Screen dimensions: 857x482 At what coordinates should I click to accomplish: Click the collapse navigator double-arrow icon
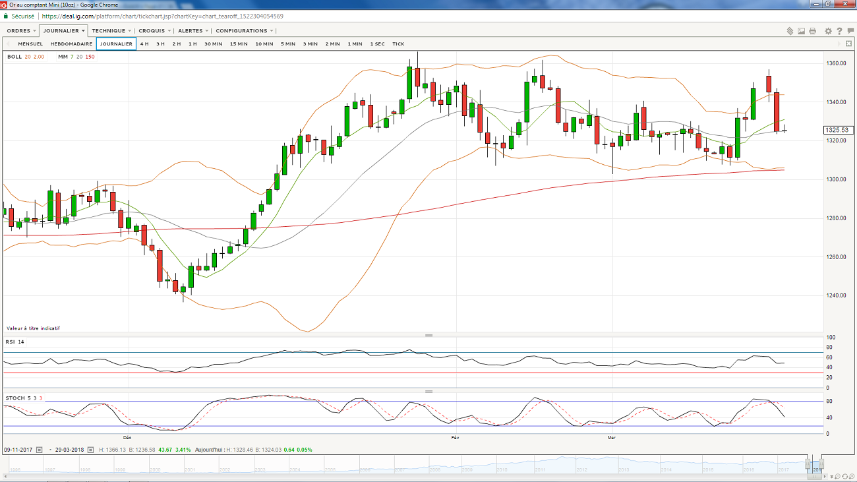(x=831, y=477)
